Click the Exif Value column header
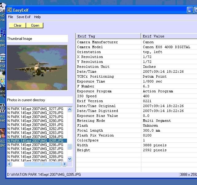The width and height of the screenshot is (197, 185). tap(168, 36)
